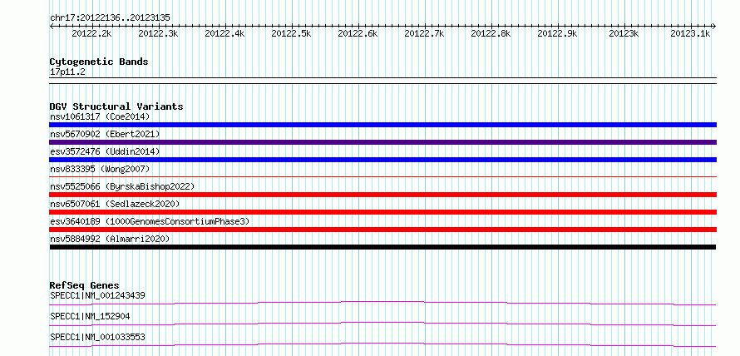Click the 20123.1k ruler tick label

click(690, 33)
